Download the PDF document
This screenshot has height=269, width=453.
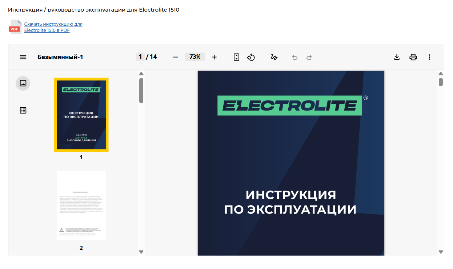(397, 57)
